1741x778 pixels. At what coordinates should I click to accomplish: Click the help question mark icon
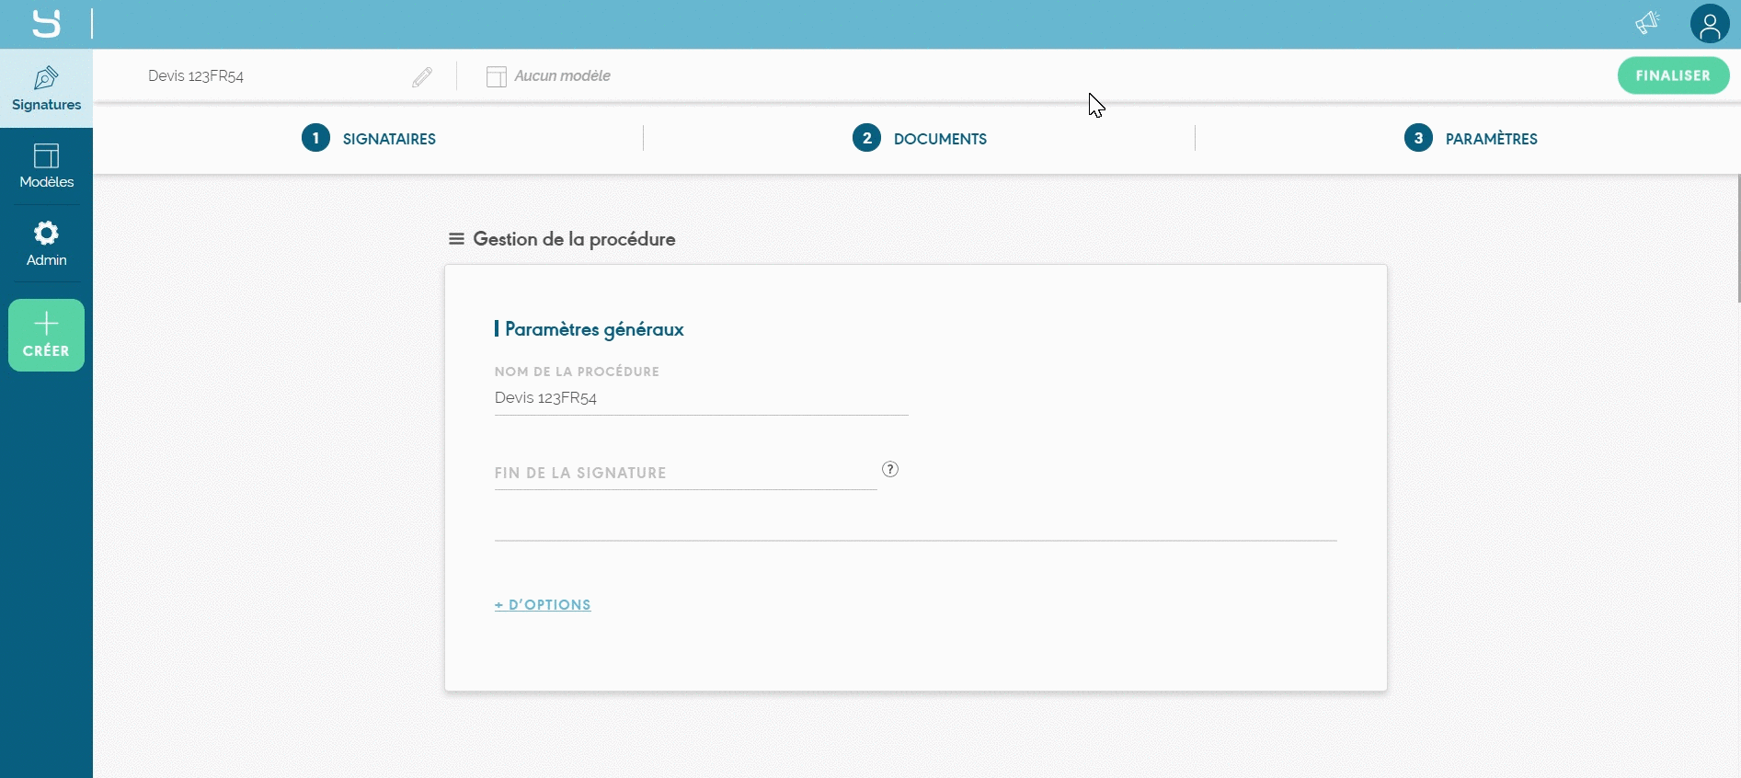(x=889, y=469)
